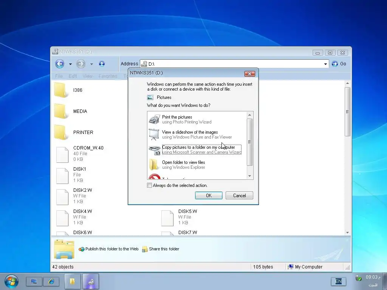The width and height of the screenshot is (387, 290).
Task: Select the DISK4.W file icon
Action: pyautogui.click(x=62, y=218)
